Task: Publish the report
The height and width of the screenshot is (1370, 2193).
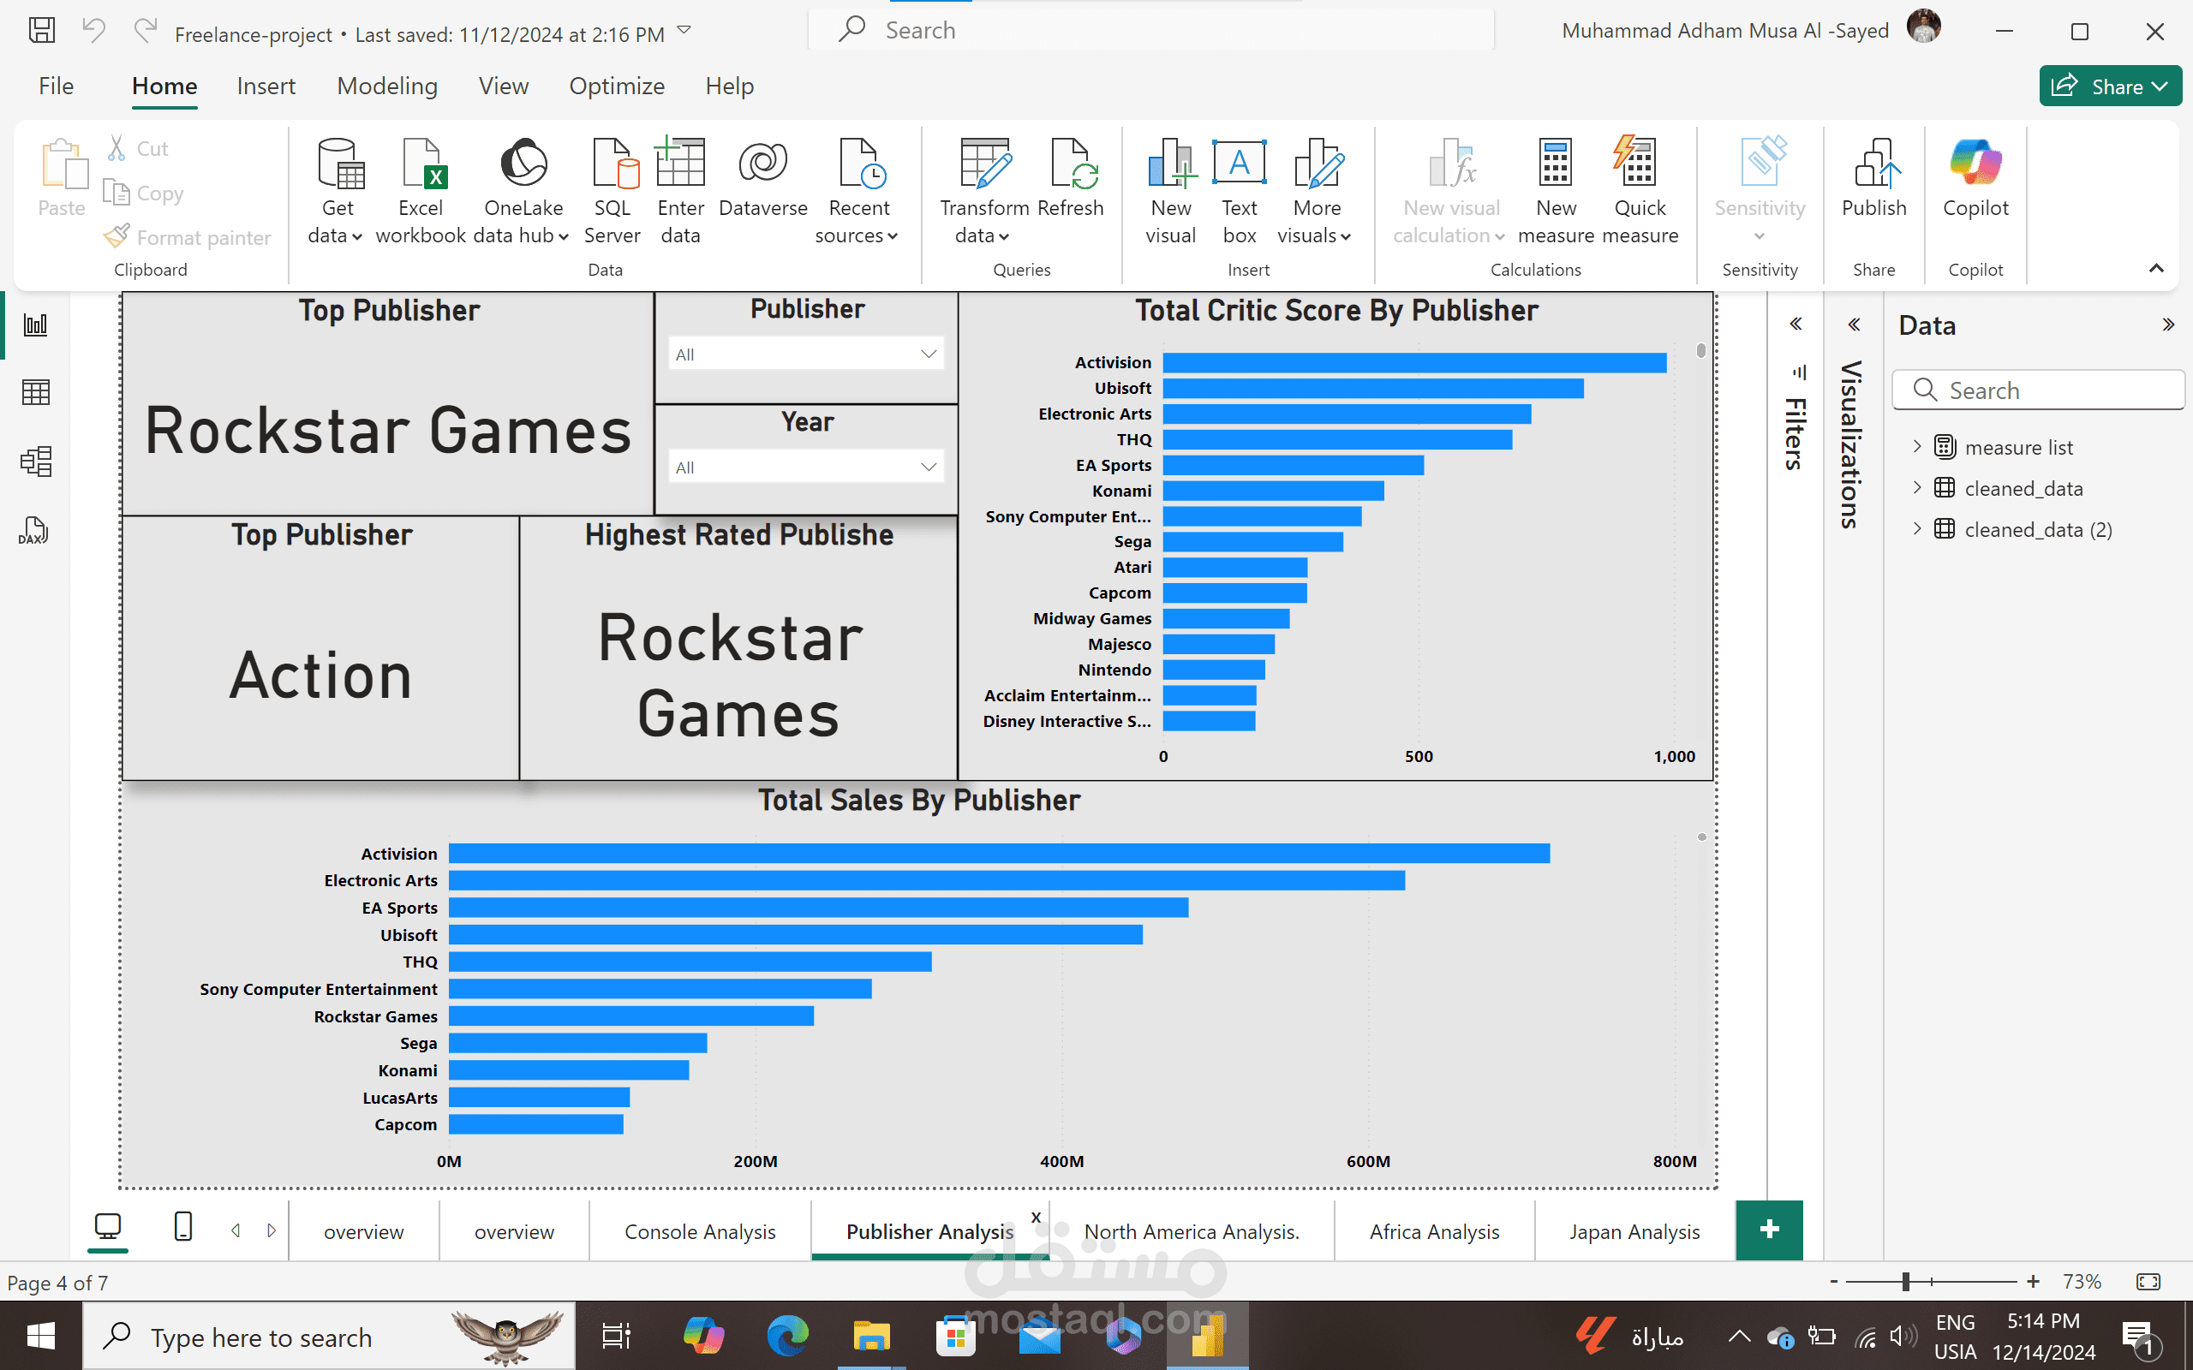Action: [1873, 178]
